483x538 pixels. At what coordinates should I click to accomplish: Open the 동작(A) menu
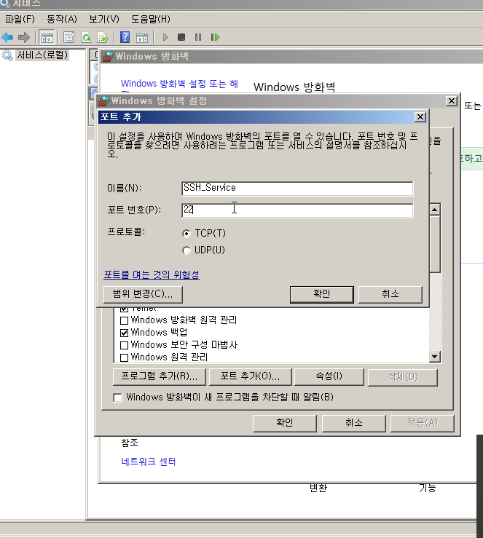coord(62,19)
